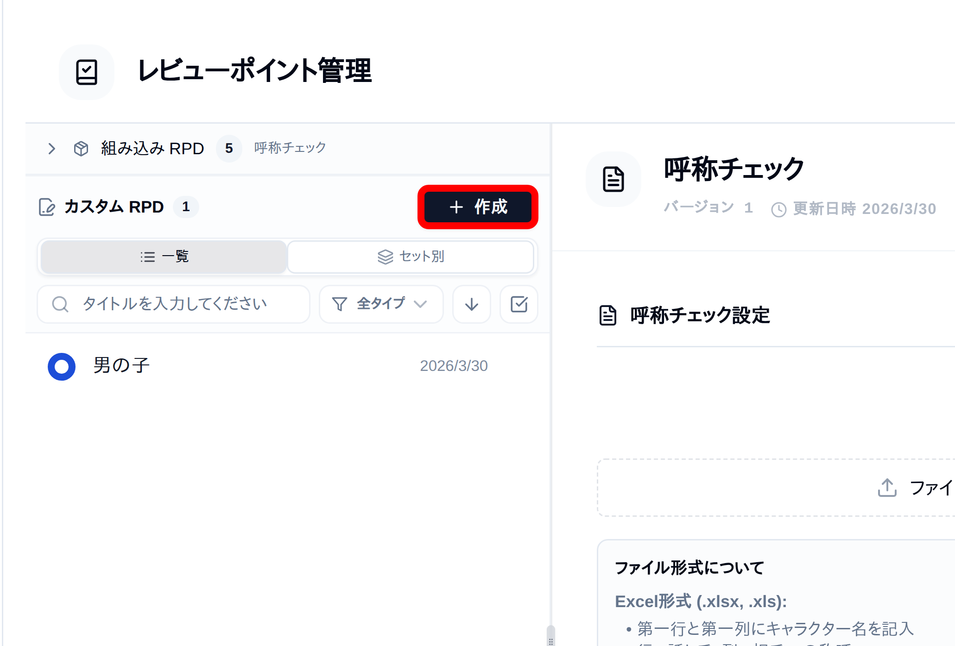Image resolution: width=955 pixels, height=646 pixels.
Task: Click the edit icon next to カスタム RPD
Action: [46, 207]
